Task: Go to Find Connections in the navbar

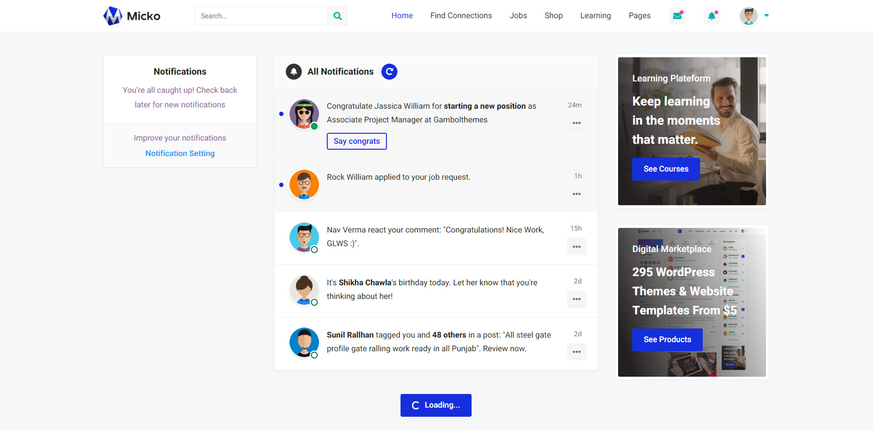Action: click(461, 16)
